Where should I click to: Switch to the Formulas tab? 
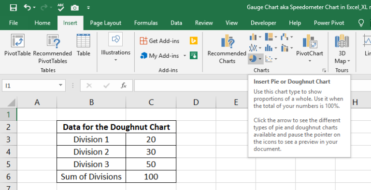[x=146, y=23]
